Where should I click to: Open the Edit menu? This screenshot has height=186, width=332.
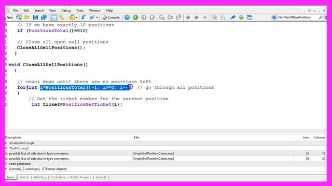pos(26,10)
